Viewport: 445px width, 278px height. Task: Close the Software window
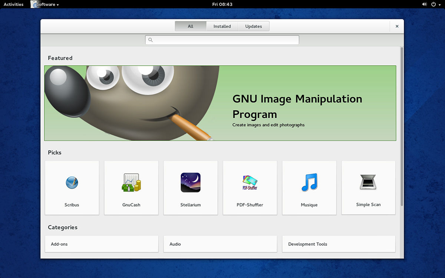[x=397, y=26]
